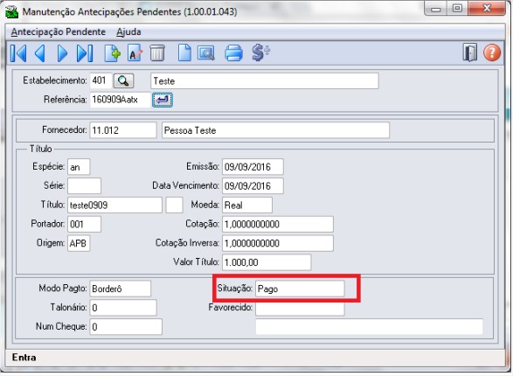Click supplier name field Pessoa Teste
The width and height of the screenshot is (513, 376).
tap(275, 130)
